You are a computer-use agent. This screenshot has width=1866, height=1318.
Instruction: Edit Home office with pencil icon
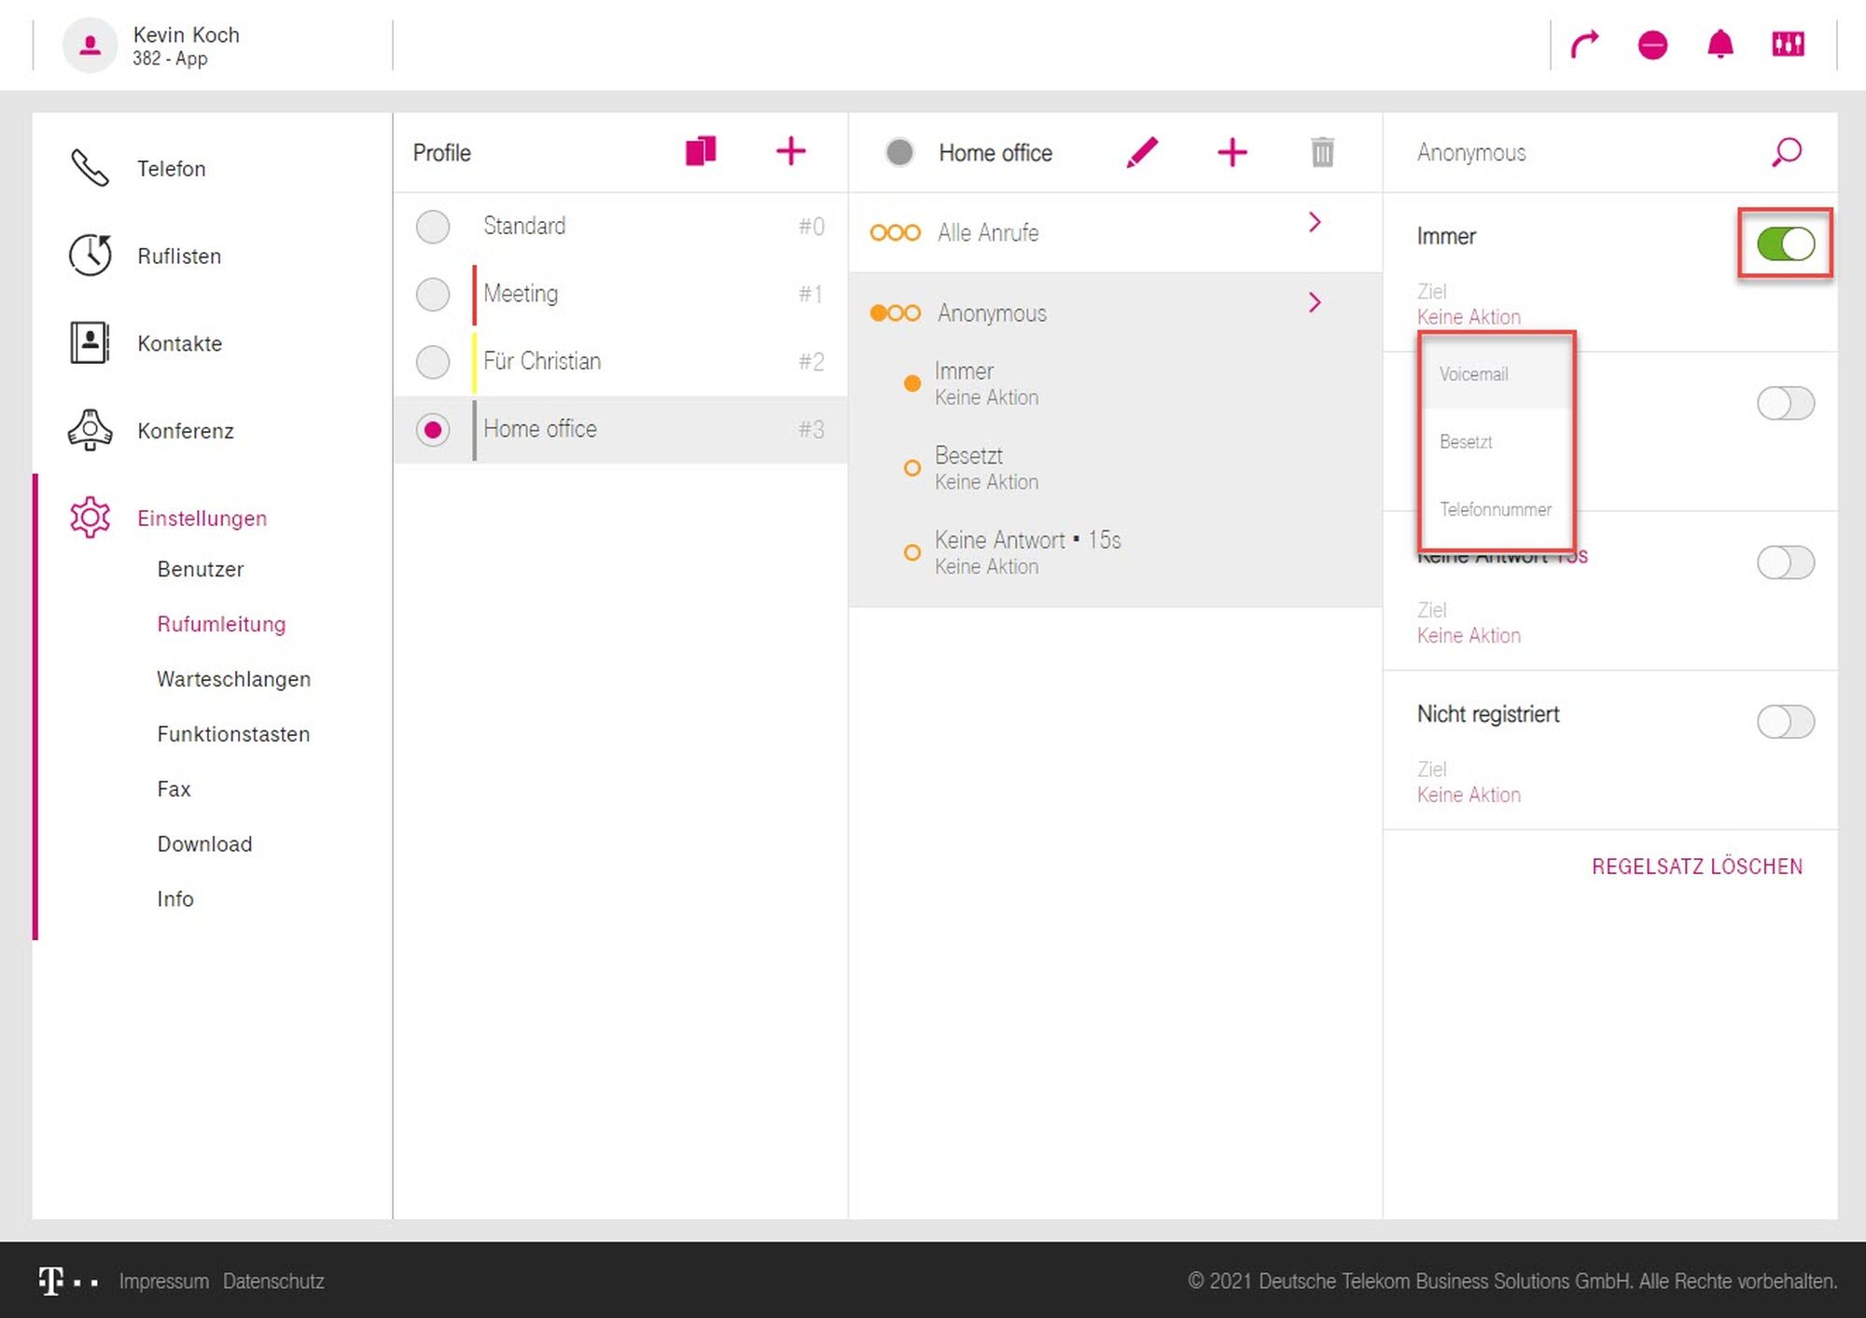(x=1142, y=152)
